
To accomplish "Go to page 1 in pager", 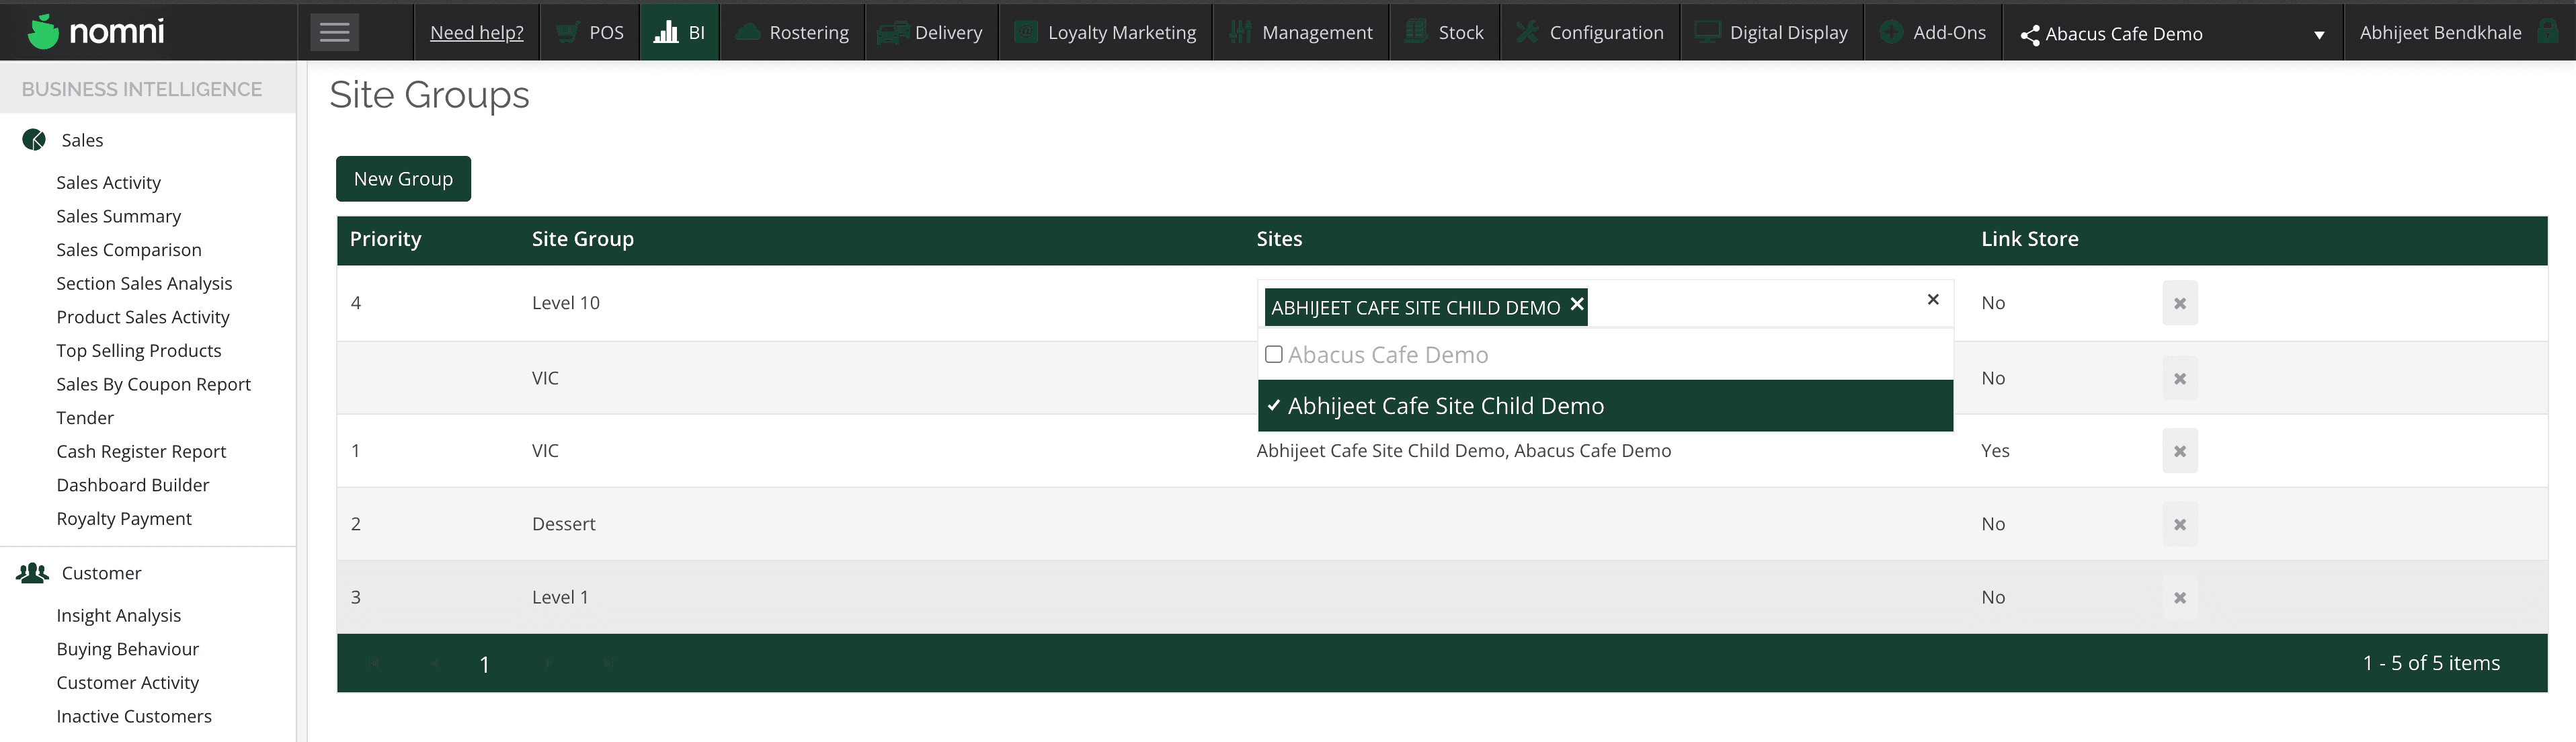I will coord(485,664).
